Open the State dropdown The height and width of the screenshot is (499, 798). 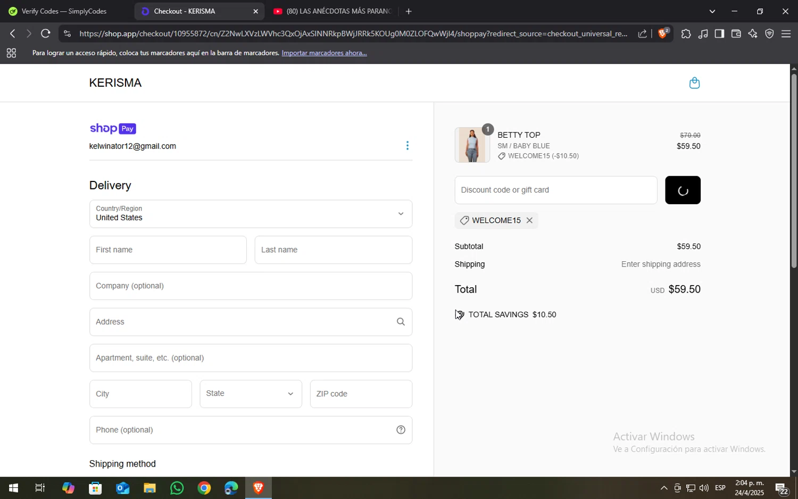(251, 394)
